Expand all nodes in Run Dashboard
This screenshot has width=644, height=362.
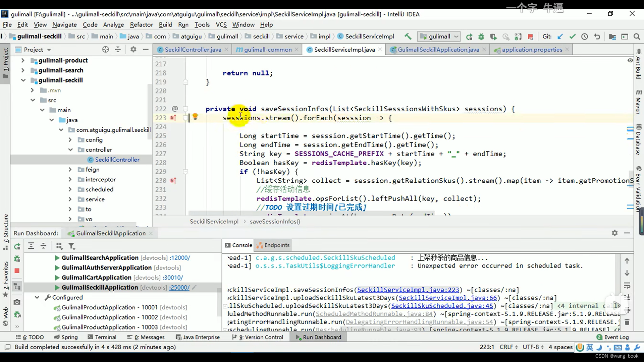click(31, 246)
